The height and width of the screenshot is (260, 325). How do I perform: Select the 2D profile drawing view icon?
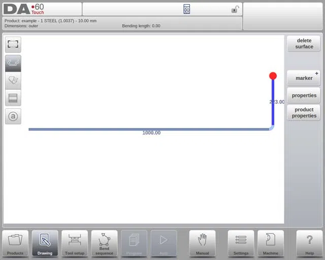click(13, 63)
